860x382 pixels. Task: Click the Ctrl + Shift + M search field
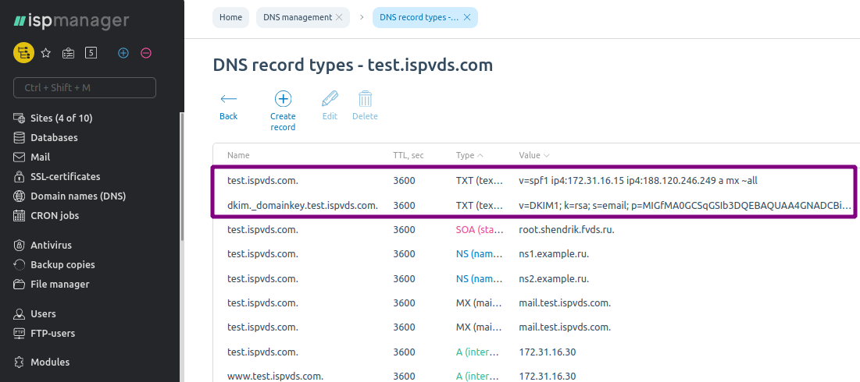coord(84,87)
